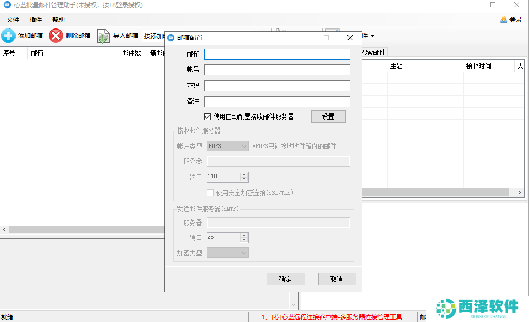Click the 登录 user icon
Viewport: 529px width, 322px height.
coord(503,20)
